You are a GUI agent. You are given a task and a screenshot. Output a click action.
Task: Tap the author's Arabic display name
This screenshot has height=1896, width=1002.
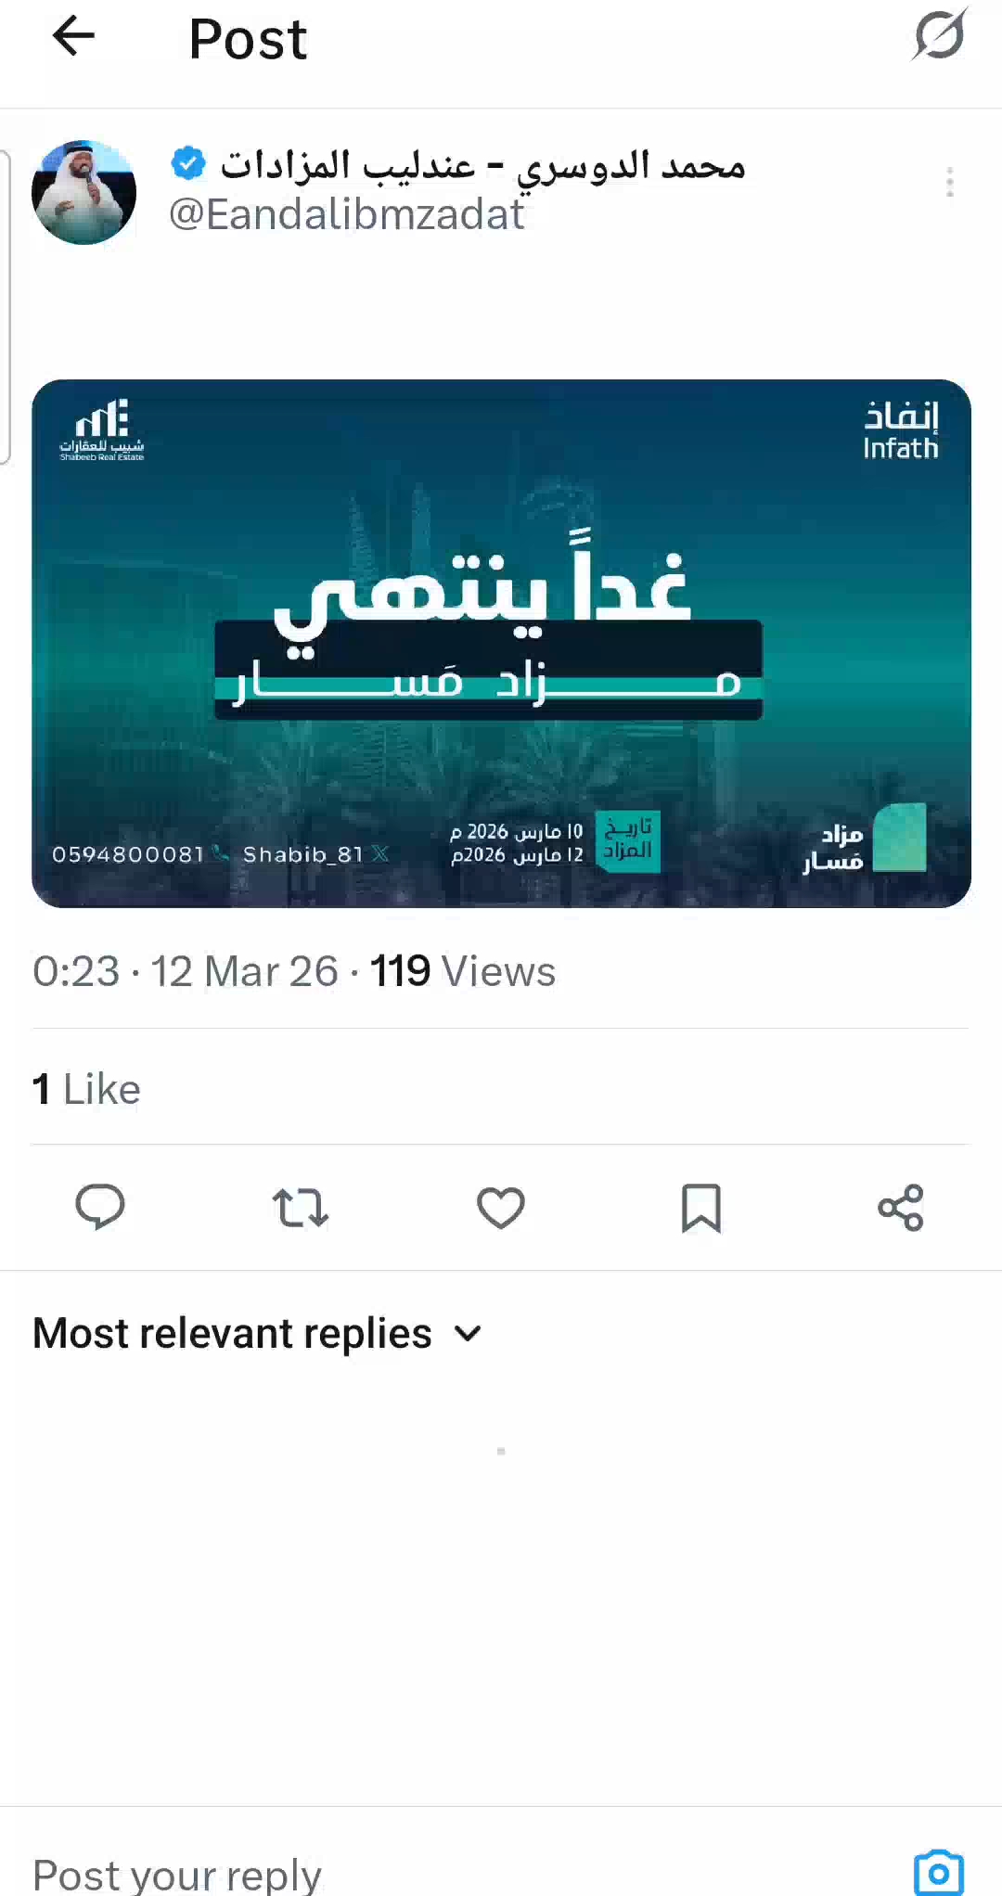(x=482, y=165)
